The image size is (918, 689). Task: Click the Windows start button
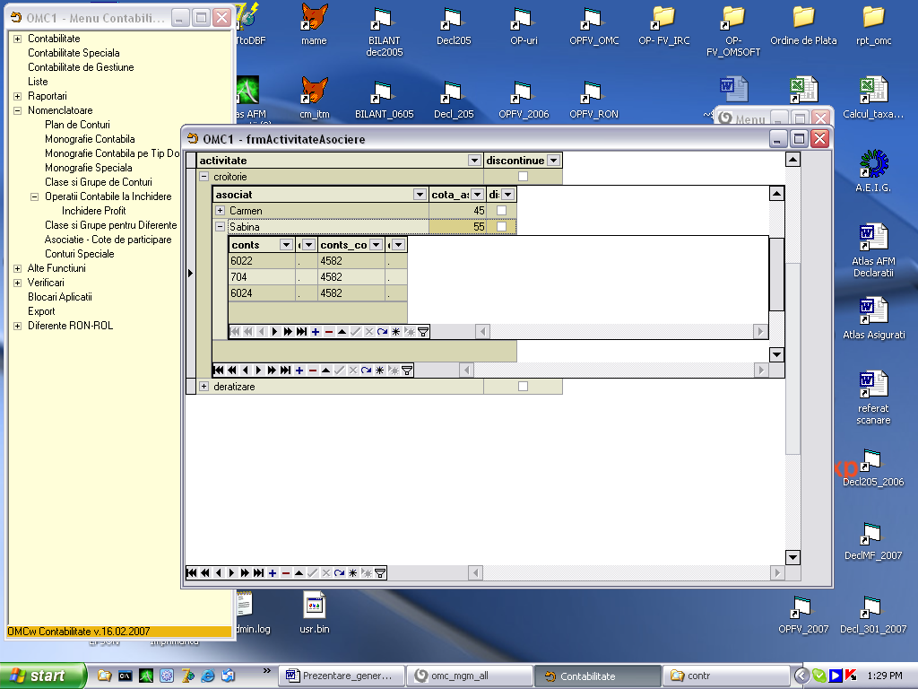tap(42, 676)
